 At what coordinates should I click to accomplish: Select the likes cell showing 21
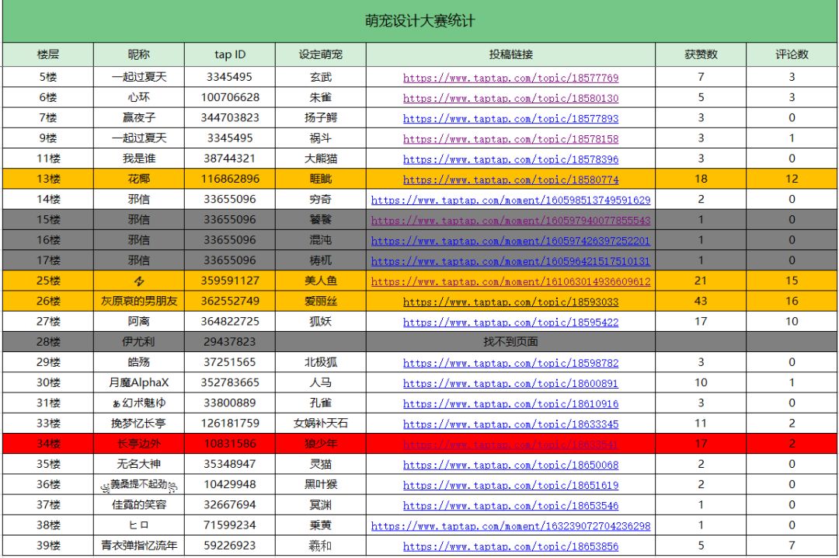[x=701, y=281]
